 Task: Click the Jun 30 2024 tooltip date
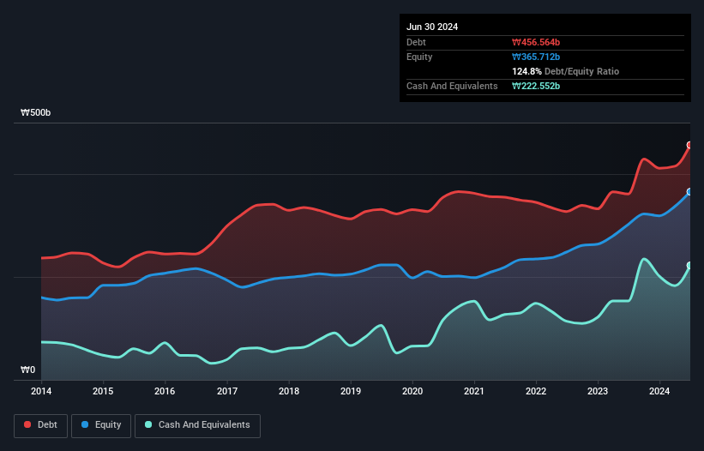click(432, 27)
